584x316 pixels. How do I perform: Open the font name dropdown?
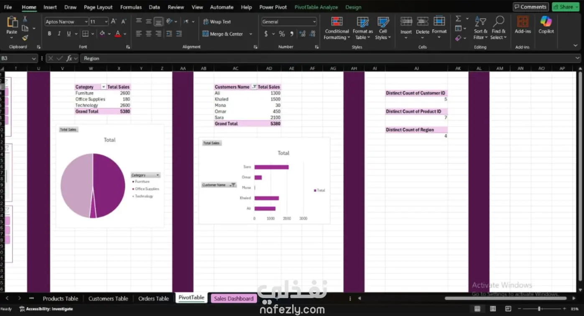coord(86,22)
